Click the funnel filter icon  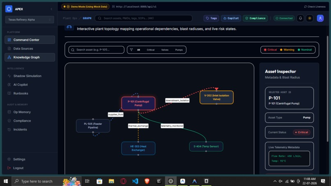[x=131, y=50]
